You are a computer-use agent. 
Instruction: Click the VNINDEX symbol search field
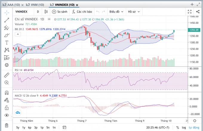(21, 12)
